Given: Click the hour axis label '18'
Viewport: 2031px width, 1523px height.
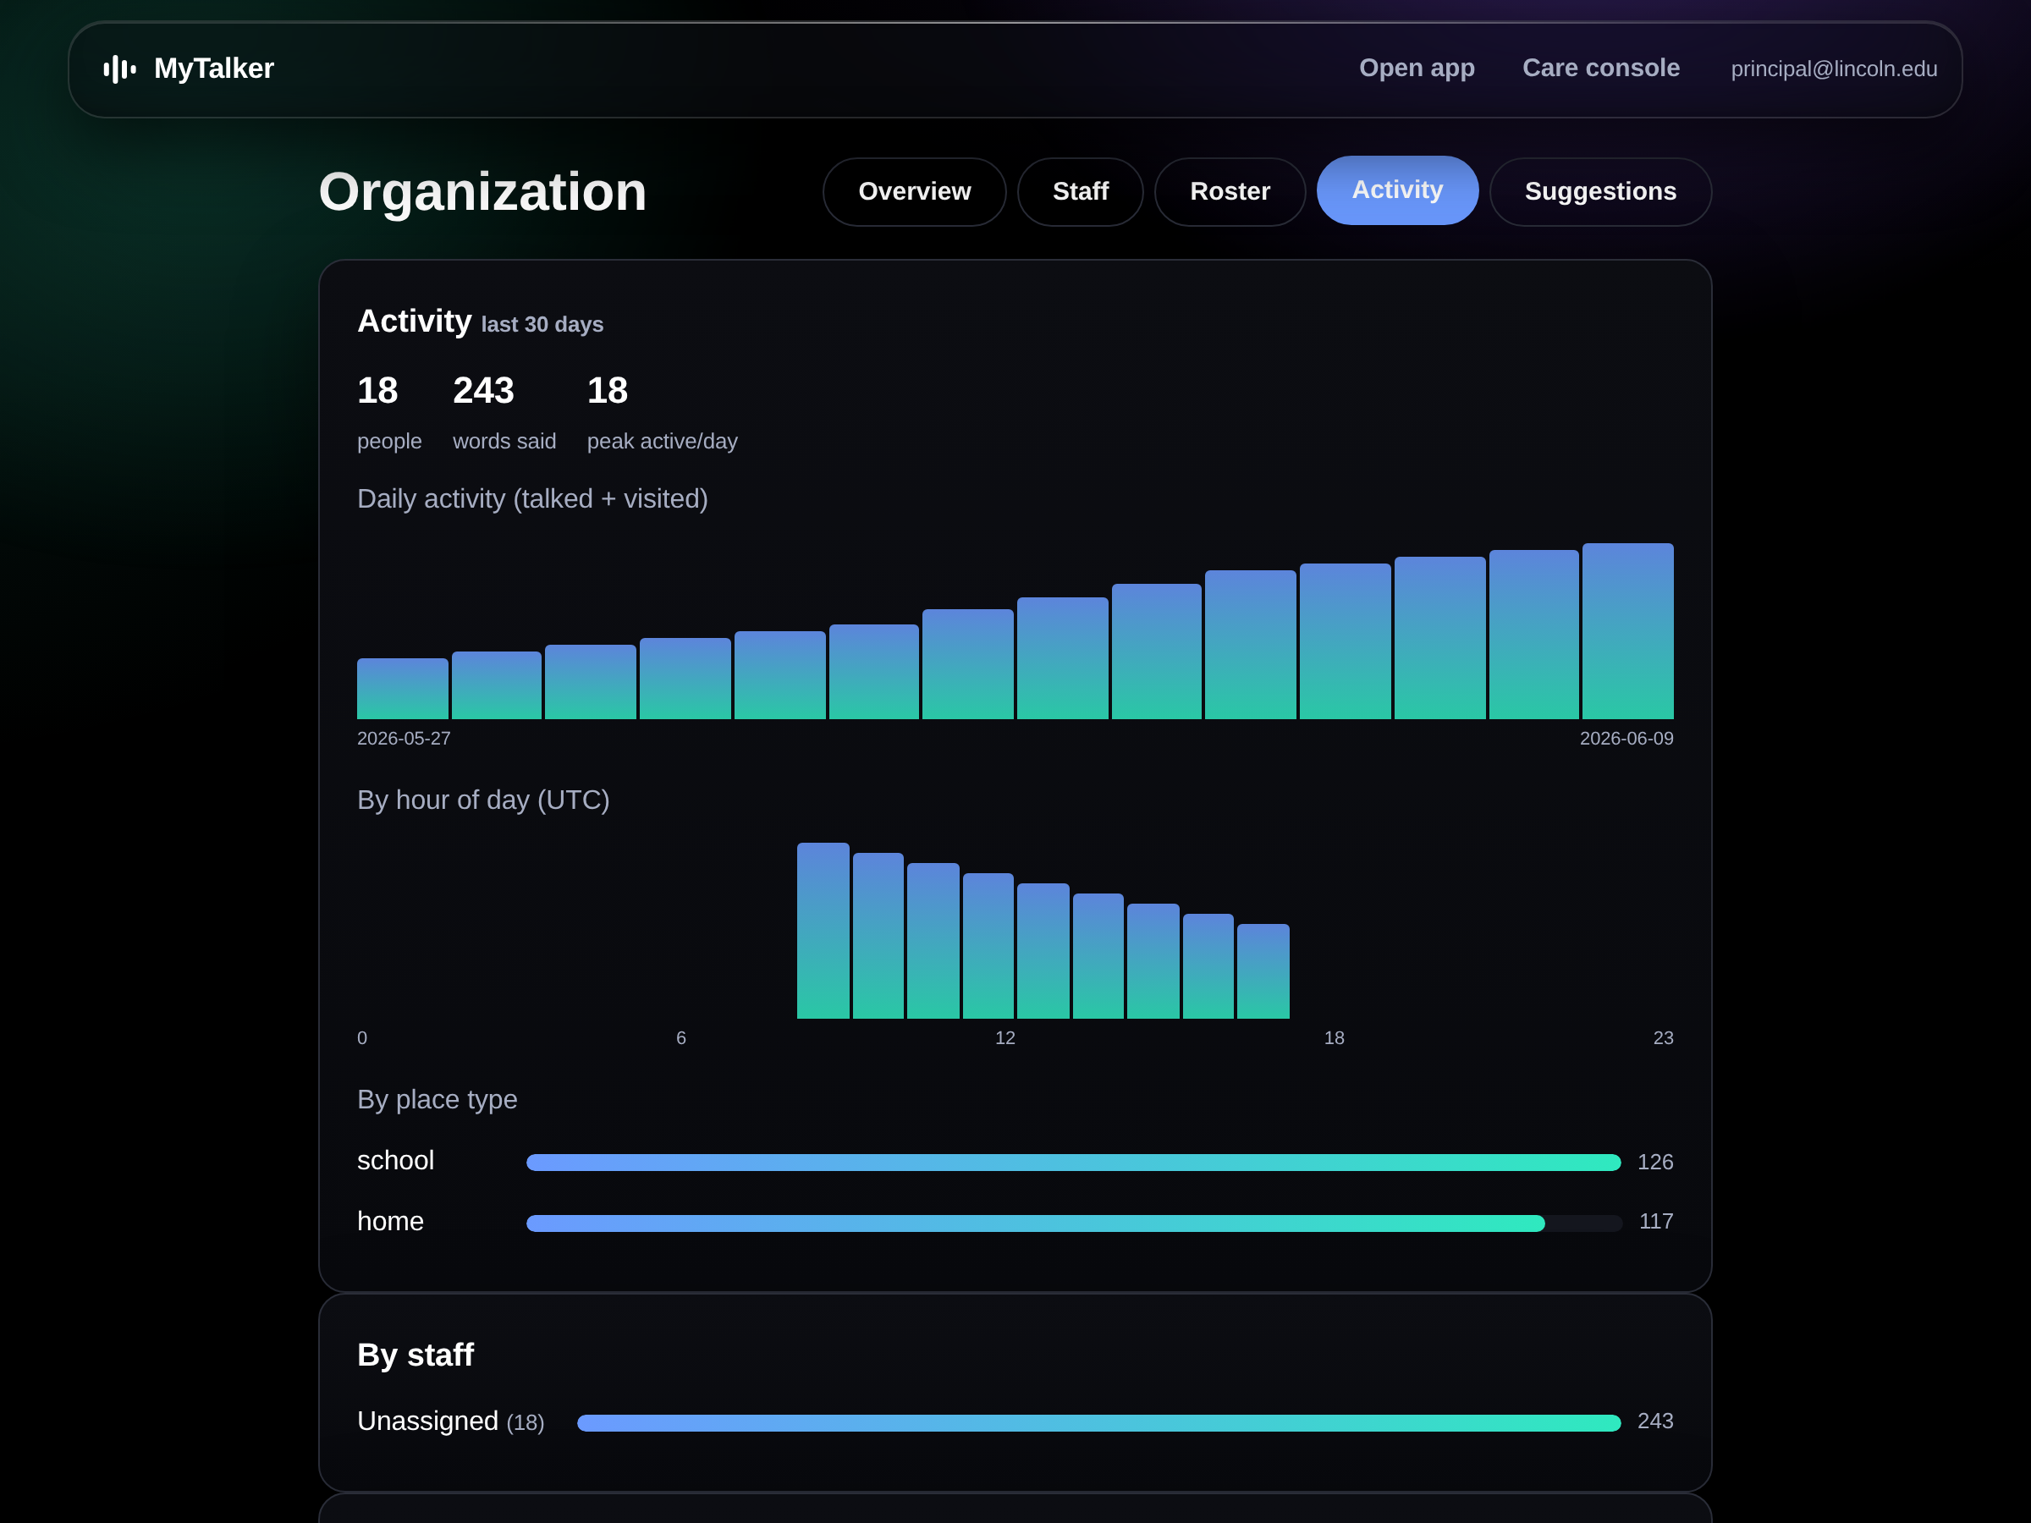Looking at the screenshot, I should [x=1334, y=1038].
